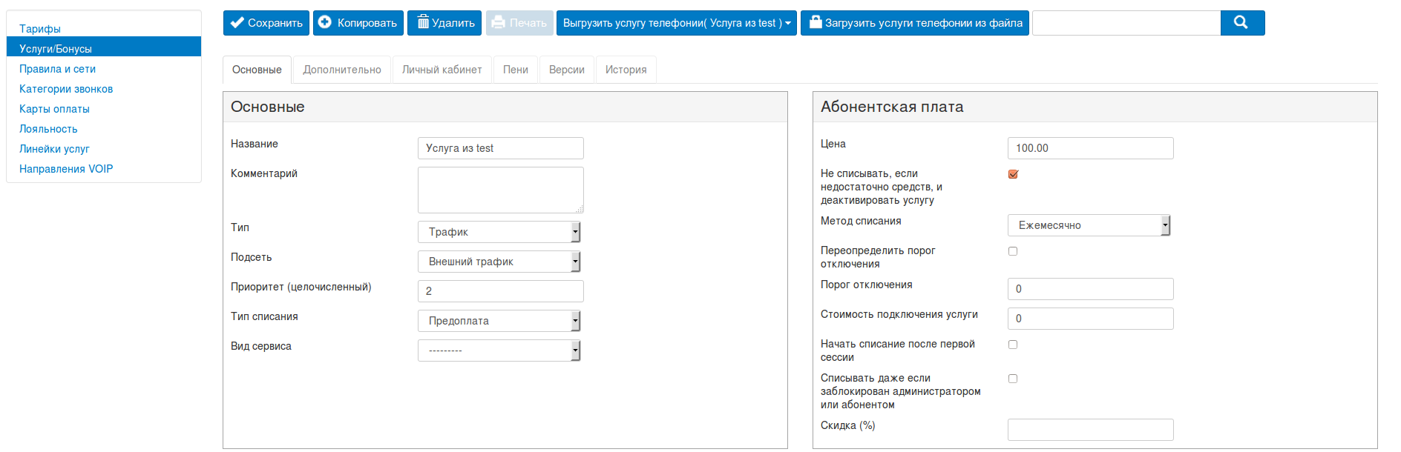1401x452 pixels.
Task: Open the export telephony service dropdown caret
Action: (x=788, y=23)
